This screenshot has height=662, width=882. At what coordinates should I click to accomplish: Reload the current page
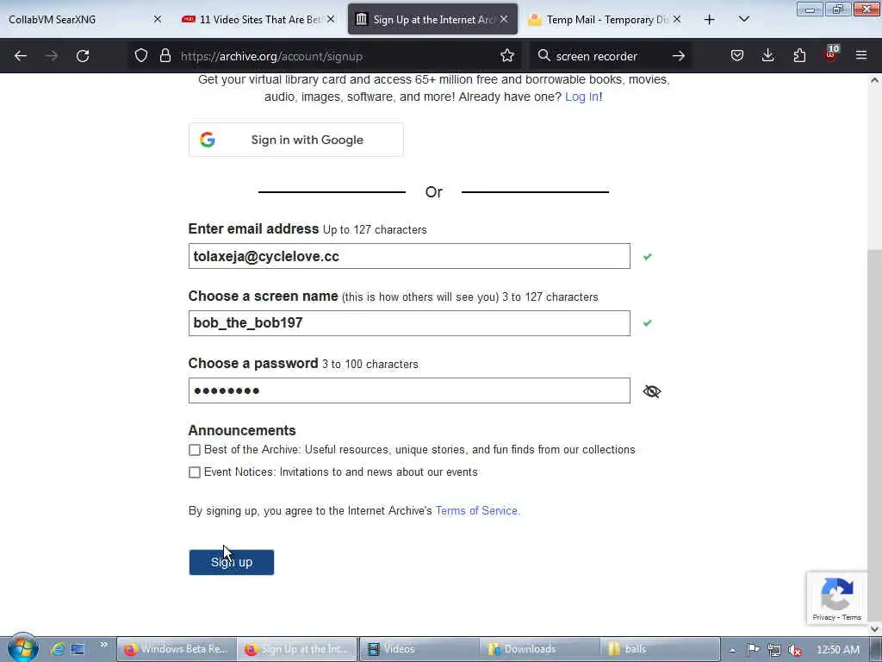point(83,56)
